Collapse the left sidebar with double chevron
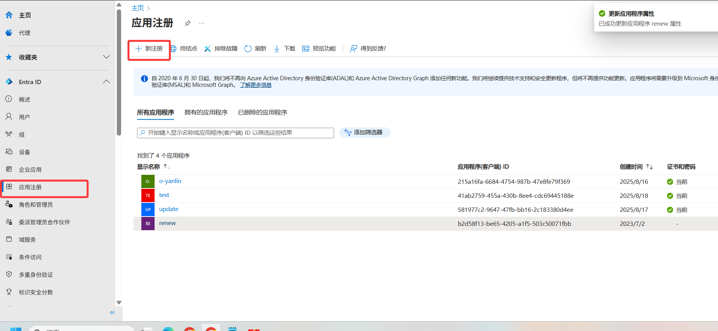The width and height of the screenshot is (718, 331). [112, 312]
